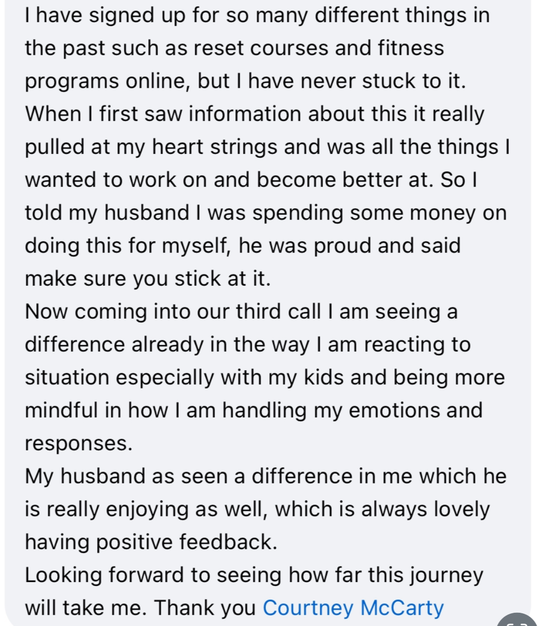Open the Courtney McCarty profile link
Image resolution: width=556 pixels, height=626 pixels.
353,608
